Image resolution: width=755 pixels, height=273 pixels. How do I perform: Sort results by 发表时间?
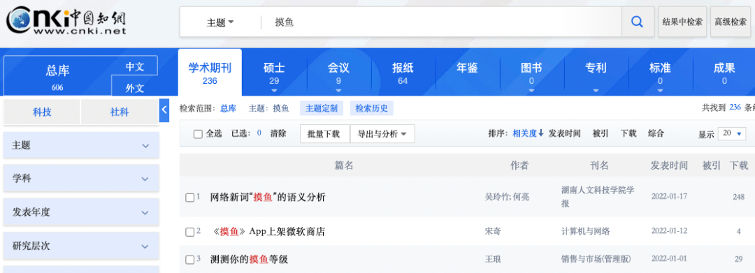(564, 133)
